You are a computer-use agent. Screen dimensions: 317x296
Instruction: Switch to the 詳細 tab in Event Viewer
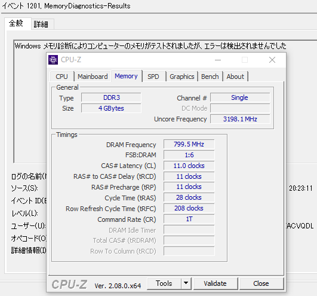pyautogui.click(x=41, y=25)
